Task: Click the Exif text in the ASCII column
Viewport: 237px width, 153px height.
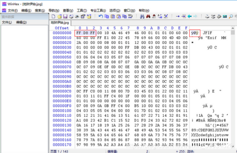Action: [212, 38]
